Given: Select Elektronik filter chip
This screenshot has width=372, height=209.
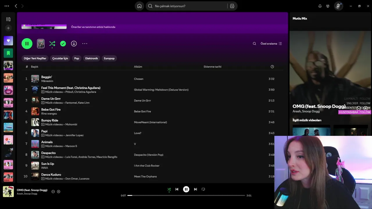Looking at the screenshot, I should pos(92,58).
